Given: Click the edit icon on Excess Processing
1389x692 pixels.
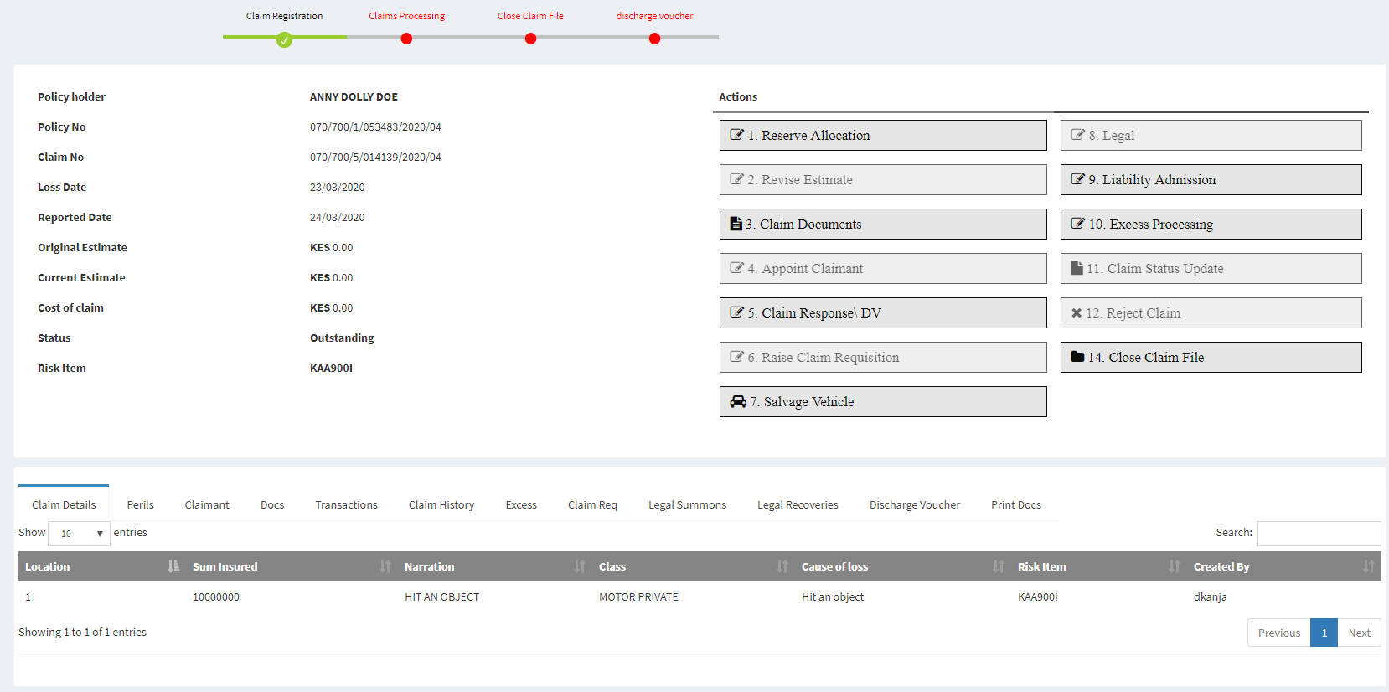Looking at the screenshot, I should pyautogui.click(x=1077, y=224).
